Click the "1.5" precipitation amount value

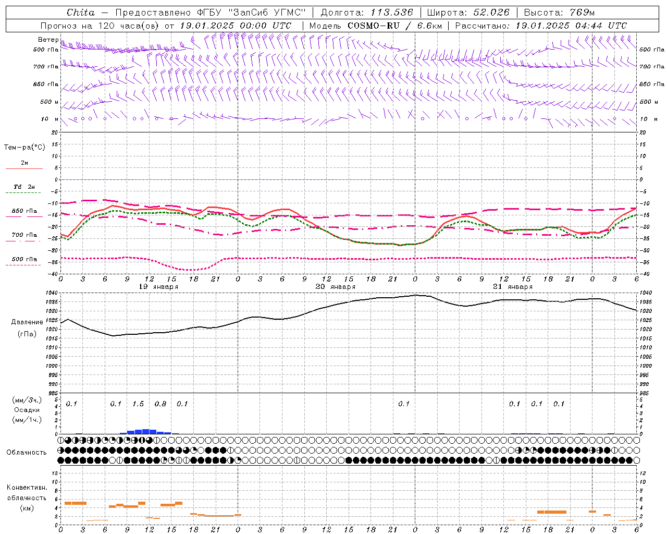(x=138, y=404)
